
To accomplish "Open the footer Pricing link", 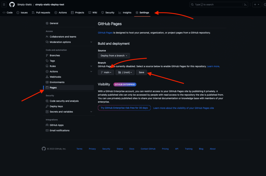I will pos(165,149).
